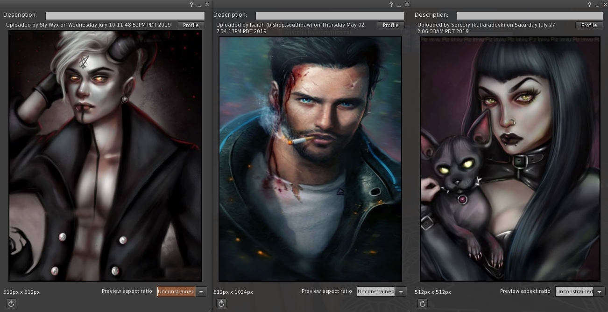This screenshot has width=608, height=312.
Task: Click refresh icon under Sorcery's texture preview
Action: tap(423, 304)
